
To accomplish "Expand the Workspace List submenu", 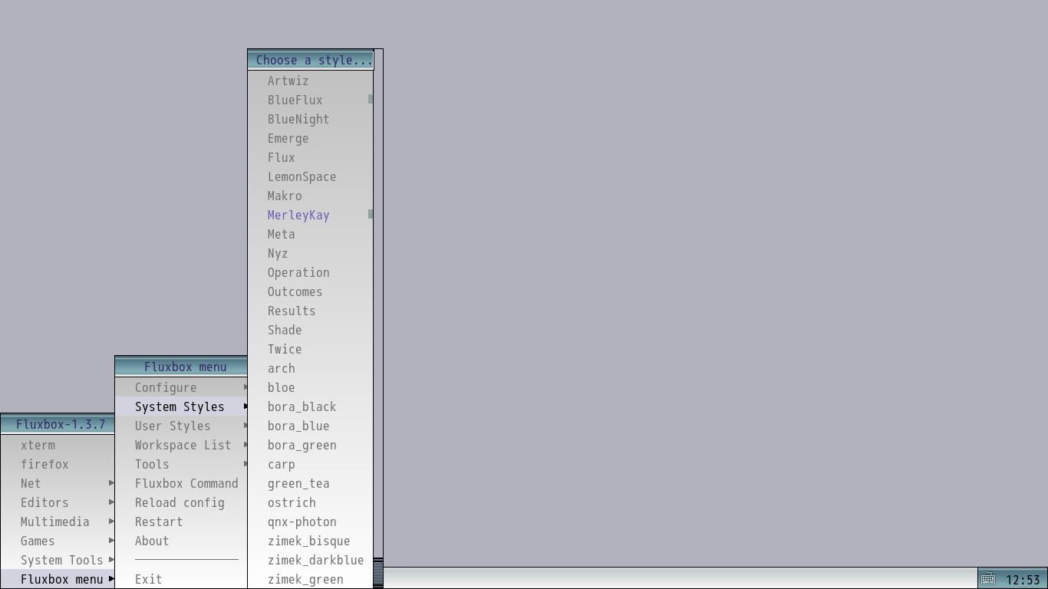I will pyautogui.click(x=181, y=445).
